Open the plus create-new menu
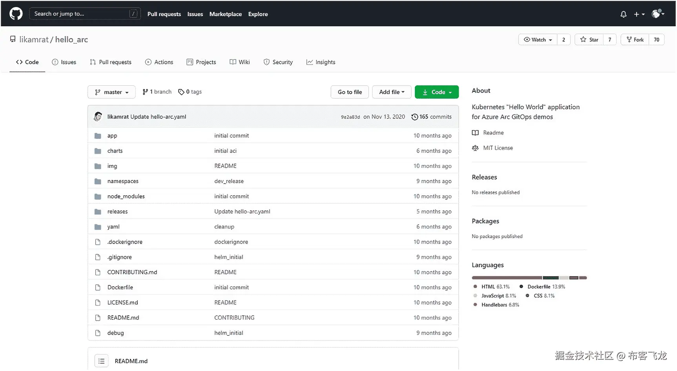The width and height of the screenshot is (677, 371). [639, 14]
